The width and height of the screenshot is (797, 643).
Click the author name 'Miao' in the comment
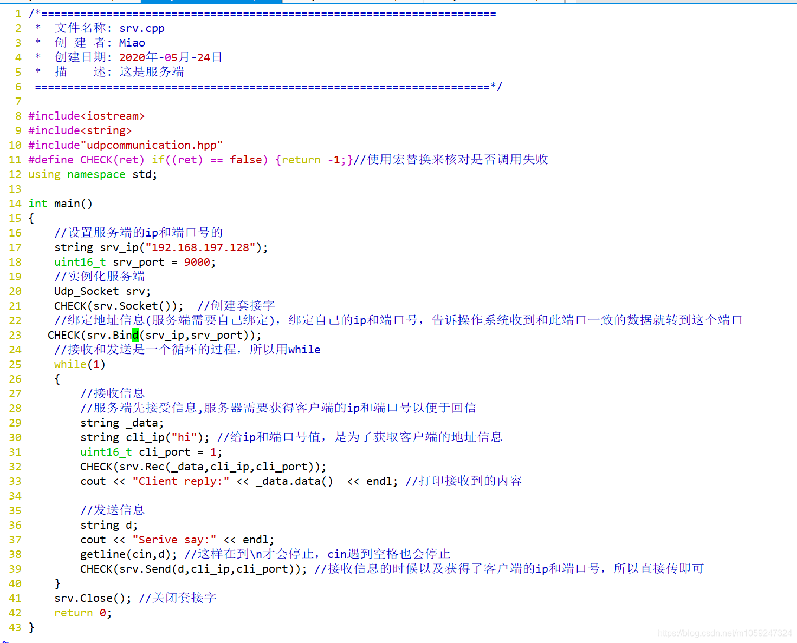tap(132, 43)
